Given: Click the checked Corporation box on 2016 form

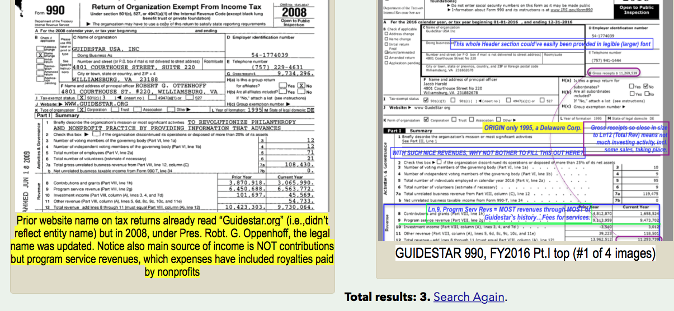Looking at the screenshot, I should [427, 119].
